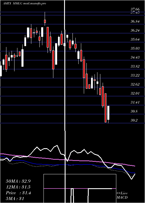Click the 33.22 price level label
Viewport: 145px width, 203px height.
coord(135,75)
